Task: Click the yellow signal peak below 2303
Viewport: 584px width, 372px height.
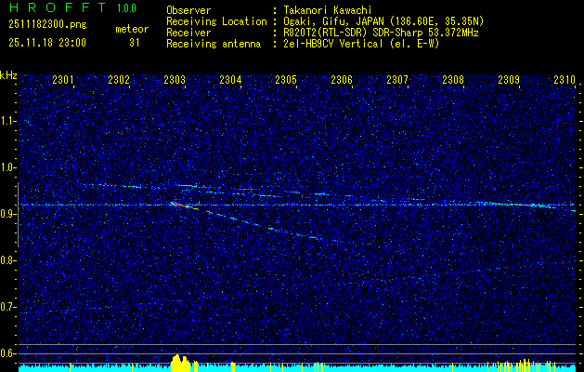Action: click(x=179, y=360)
